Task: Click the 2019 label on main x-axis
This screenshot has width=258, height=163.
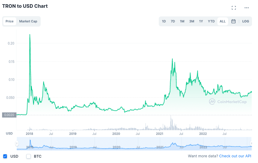Action: point(73,134)
